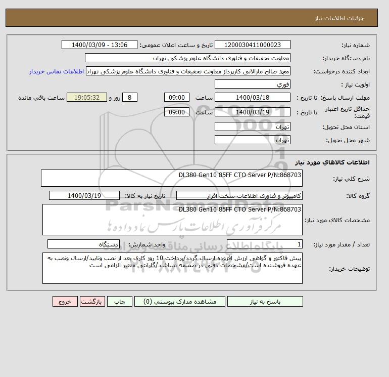The width and height of the screenshot is (389, 377).
Task: Click the 'شرح کلی نیاز:' label
Action: pyautogui.click(x=351, y=179)
